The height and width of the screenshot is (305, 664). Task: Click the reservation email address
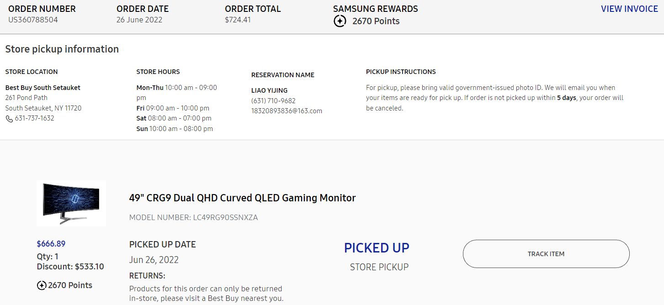(x=287, y=111)
